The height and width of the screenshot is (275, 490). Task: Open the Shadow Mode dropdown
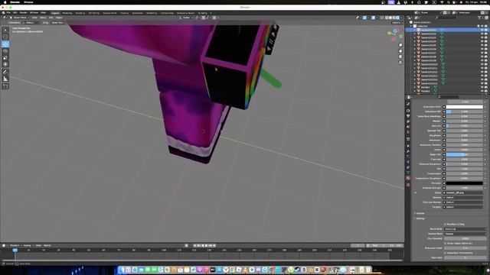pyautogui.click(x=465, y=234)
